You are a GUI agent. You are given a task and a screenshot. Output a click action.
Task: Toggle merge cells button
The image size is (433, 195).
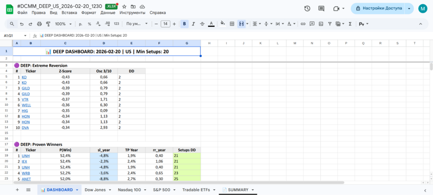pyautogui.click(x=241, y=24)
